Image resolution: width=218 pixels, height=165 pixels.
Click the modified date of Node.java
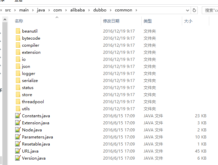tap(119, 130)
